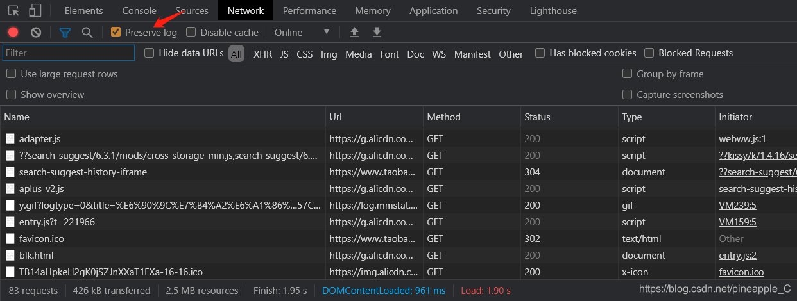Enable Capture screenshots checkbox
Viewport: 797px width, 301px height.
point(627,95)
